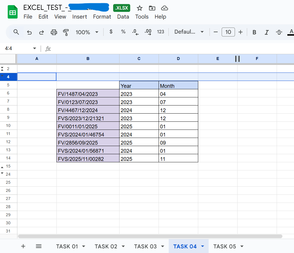Viewport: 294px width, 253px height.
Task: Toggle bold formatting
Action: pos(254,32)
